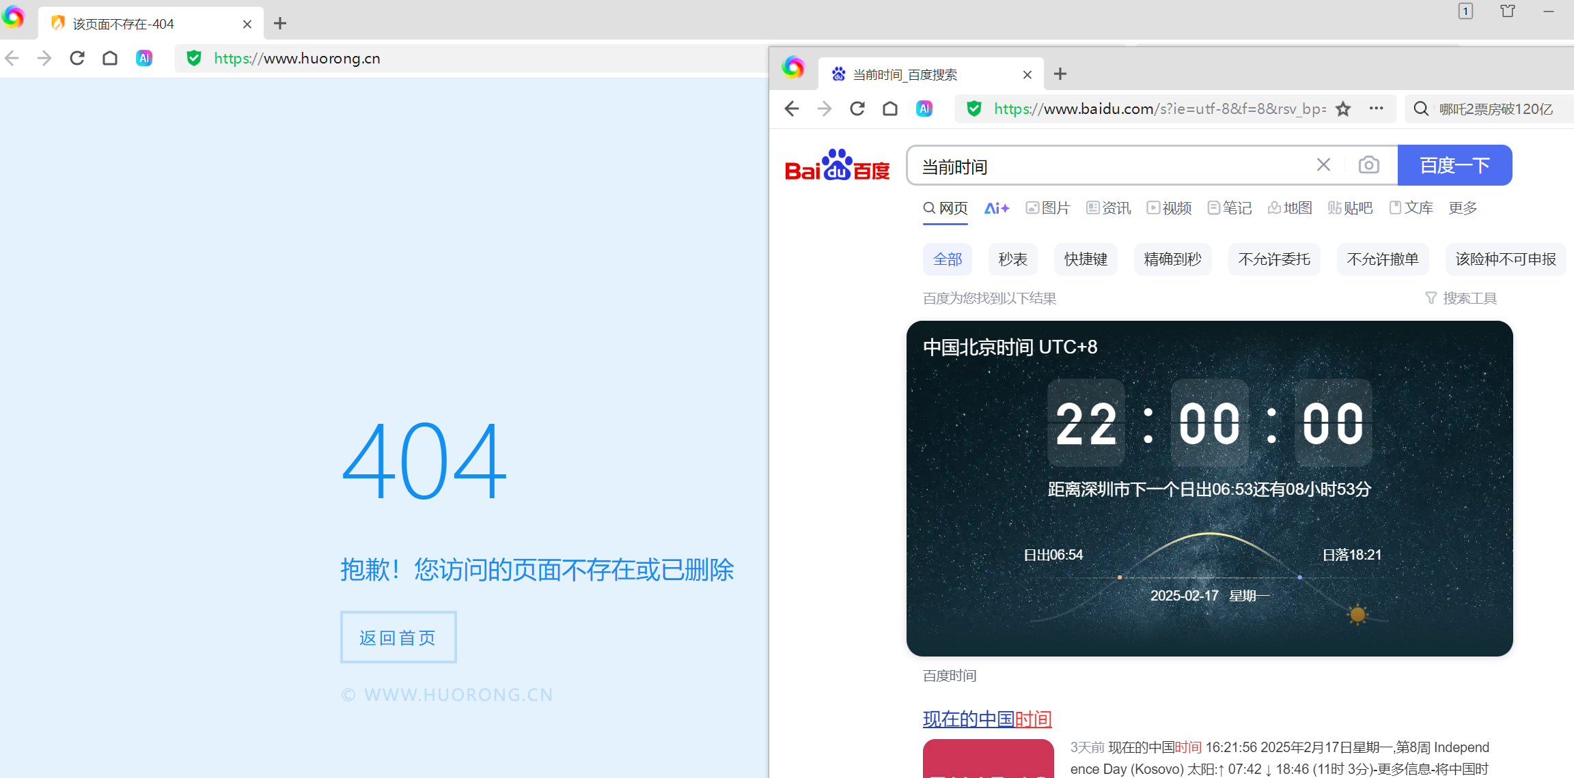
Task: Click the camera image search icon
Action: click(x=1368, y=165)
